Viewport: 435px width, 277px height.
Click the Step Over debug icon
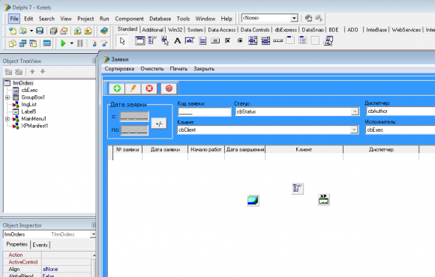tap(104, 43)
